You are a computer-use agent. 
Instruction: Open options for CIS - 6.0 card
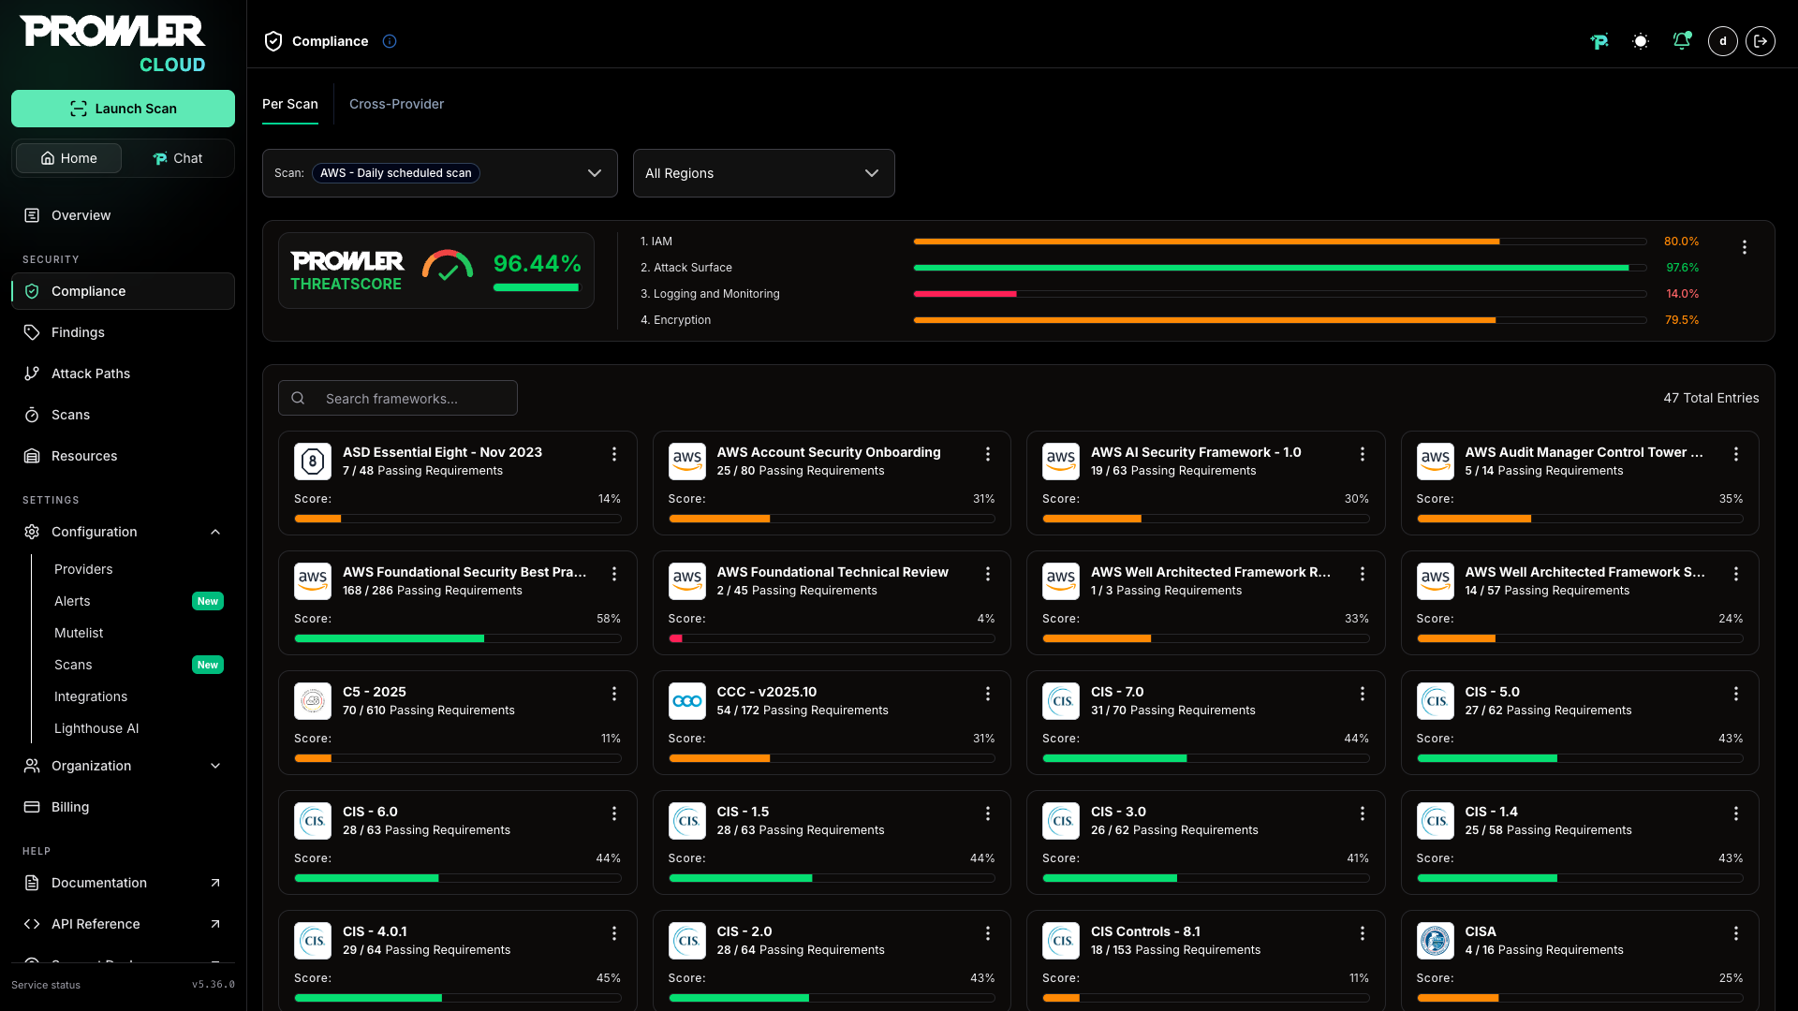(614, 813)
